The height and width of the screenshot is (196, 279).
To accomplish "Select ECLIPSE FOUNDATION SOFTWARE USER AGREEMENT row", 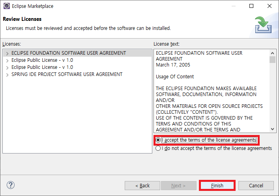I will click(x=77, y=53).
